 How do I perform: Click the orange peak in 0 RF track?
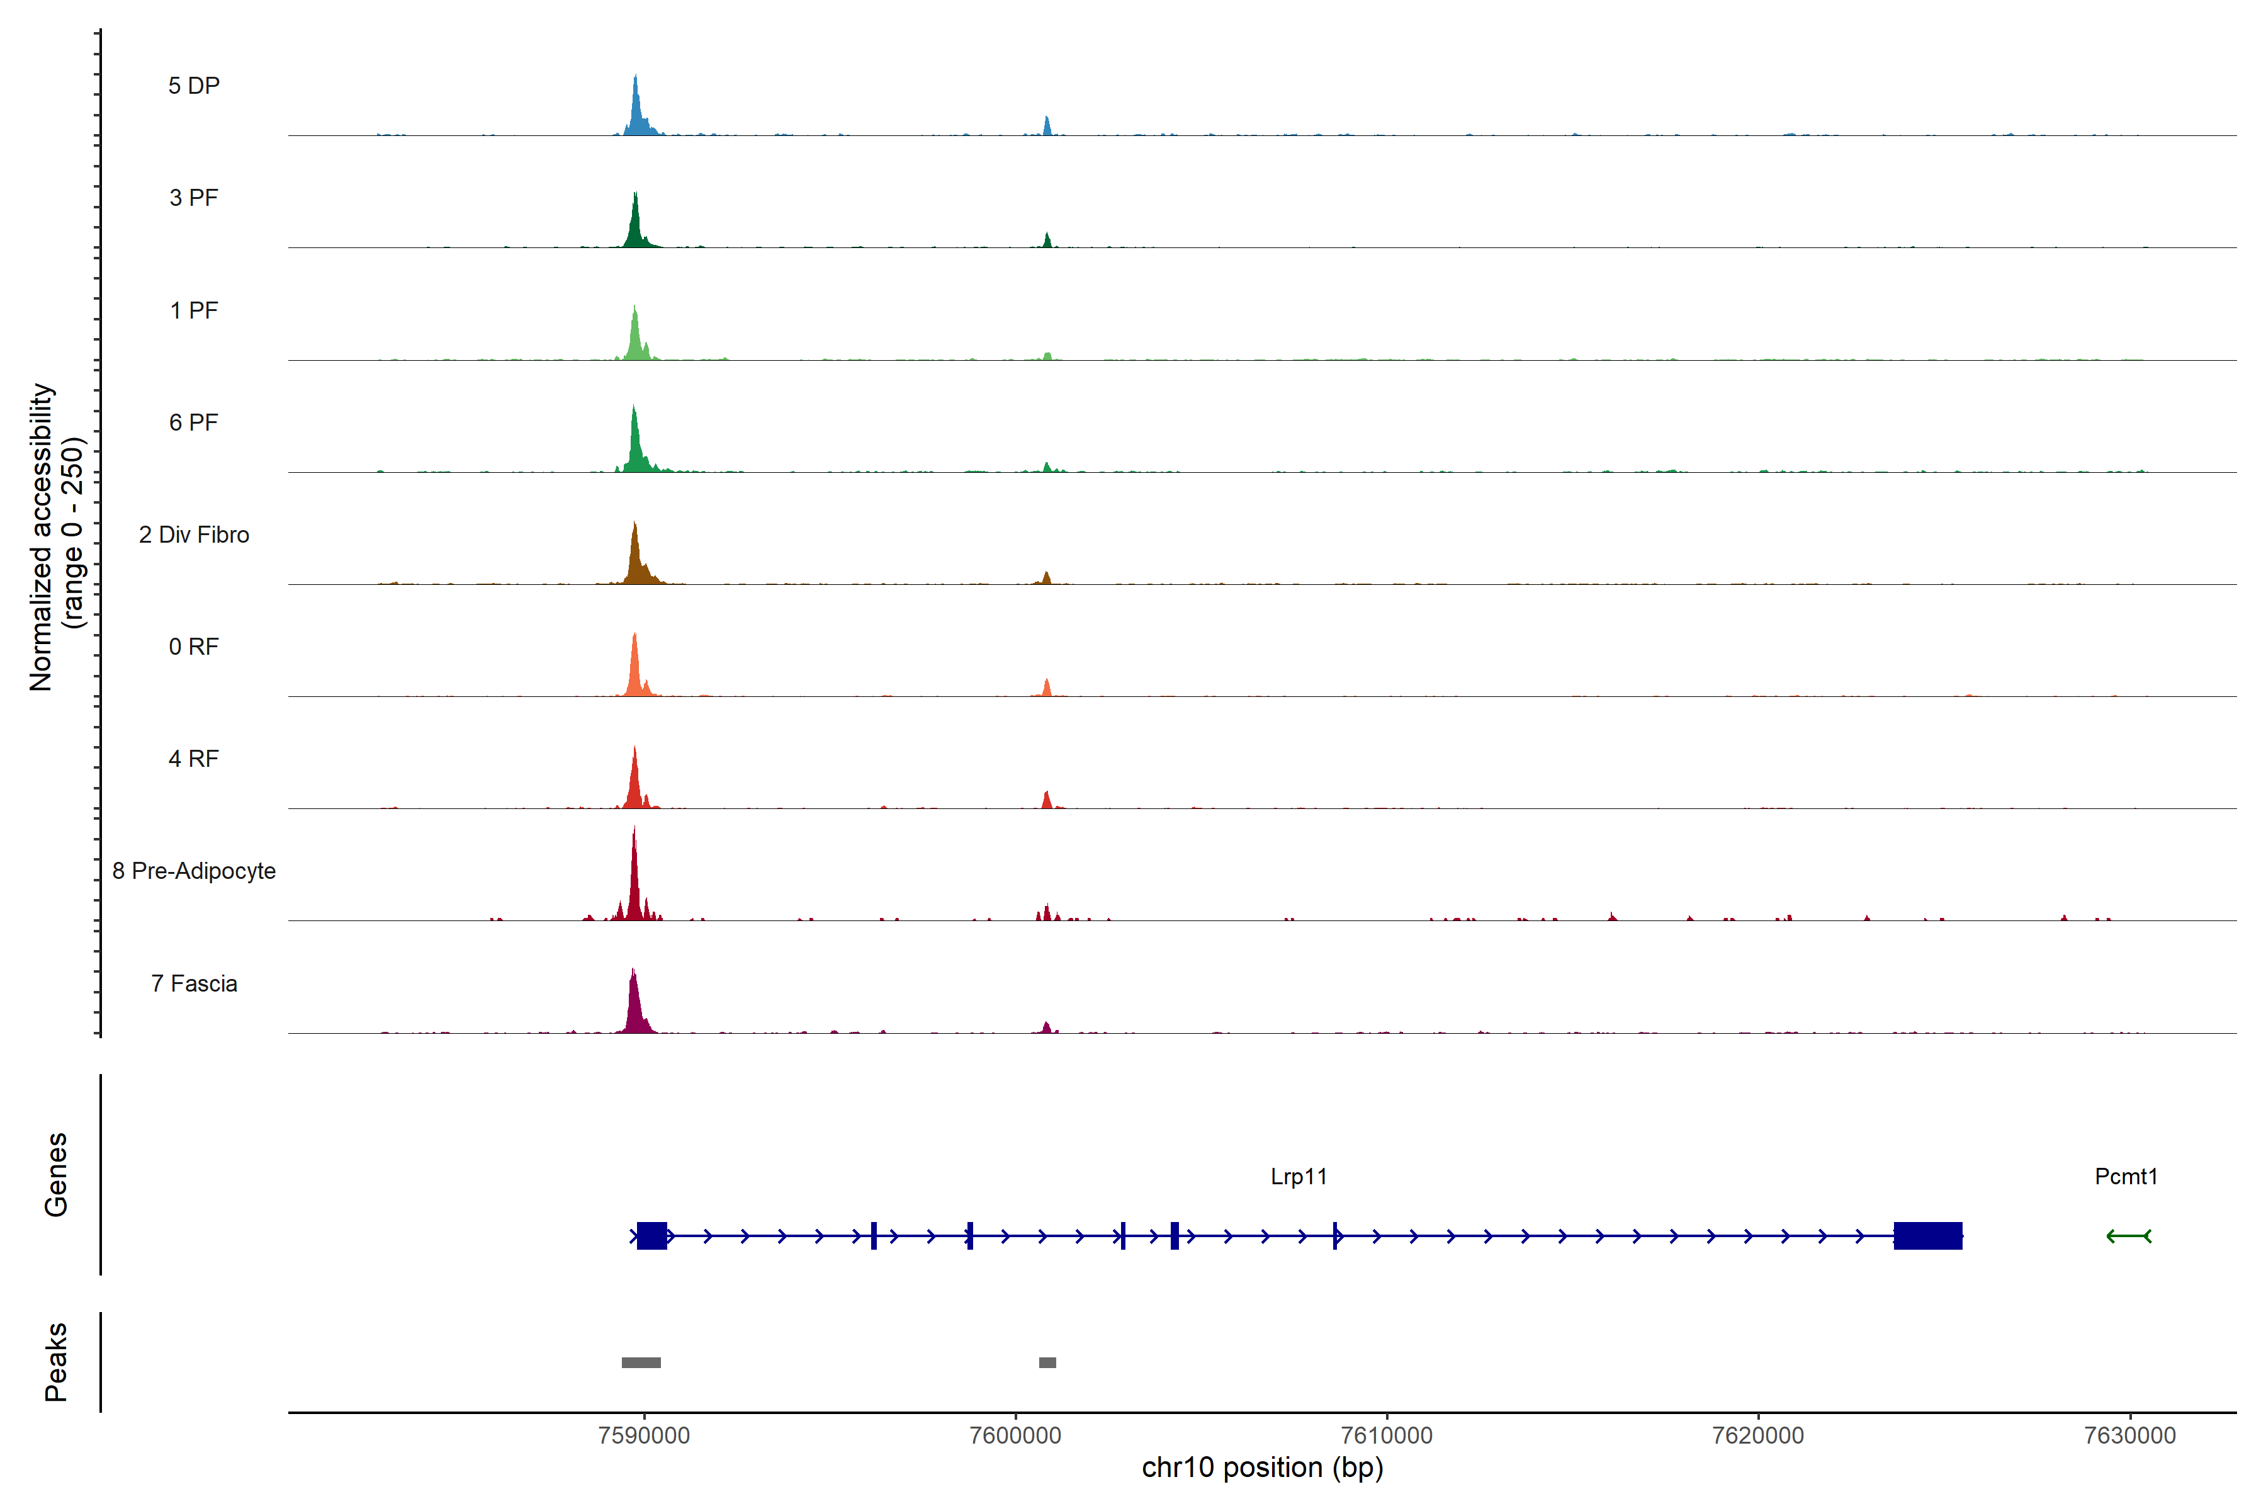(x=635, y=670)
